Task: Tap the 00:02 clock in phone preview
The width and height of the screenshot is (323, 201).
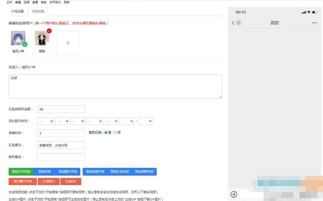Action: pyautogui.click(x=241, y=12)
